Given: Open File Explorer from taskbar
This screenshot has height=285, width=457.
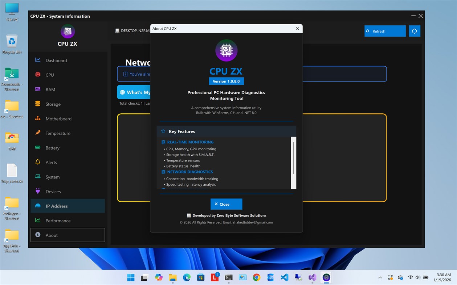Looking at the screenshot, I should [173, 278].
